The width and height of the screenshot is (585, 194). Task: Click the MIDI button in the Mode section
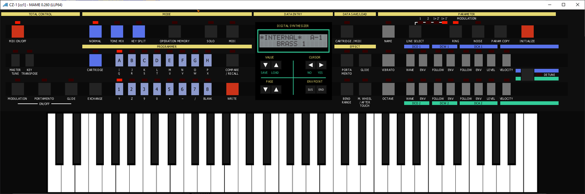(233, 32)
